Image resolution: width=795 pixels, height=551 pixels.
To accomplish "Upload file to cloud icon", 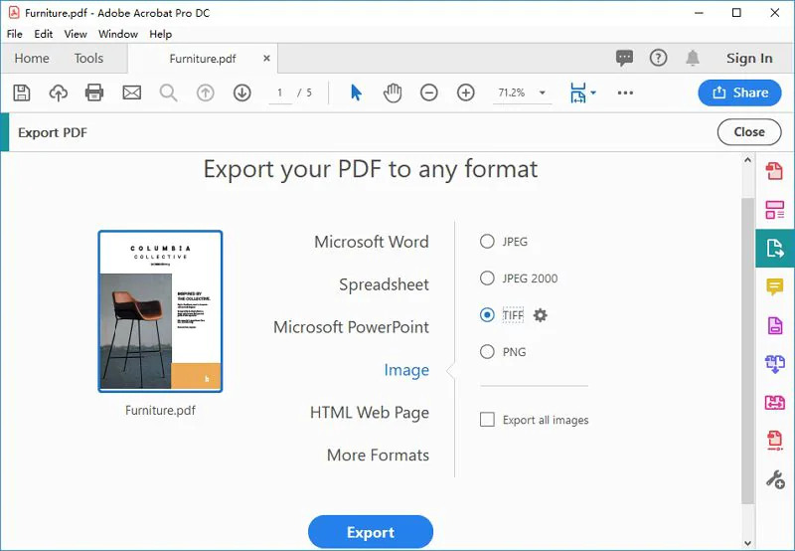I will click(59, 92).
